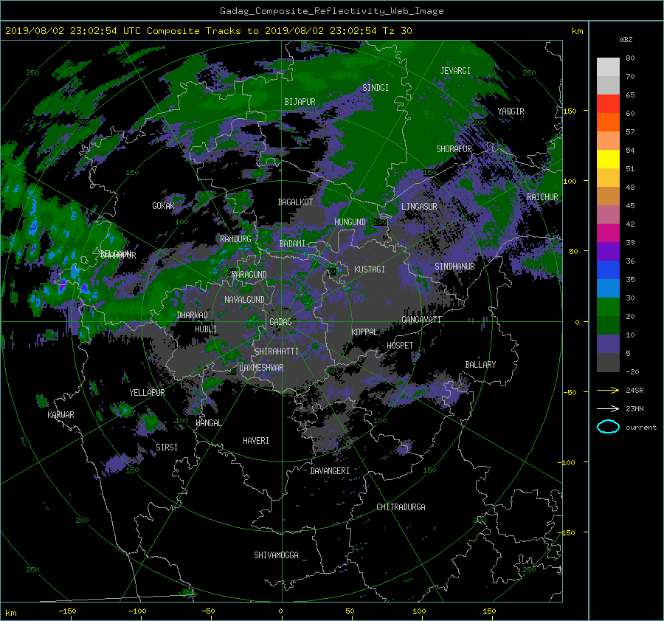Click the SHIVAMOGGA city label
The image size is (664, 621).
(x=276, y=555)
